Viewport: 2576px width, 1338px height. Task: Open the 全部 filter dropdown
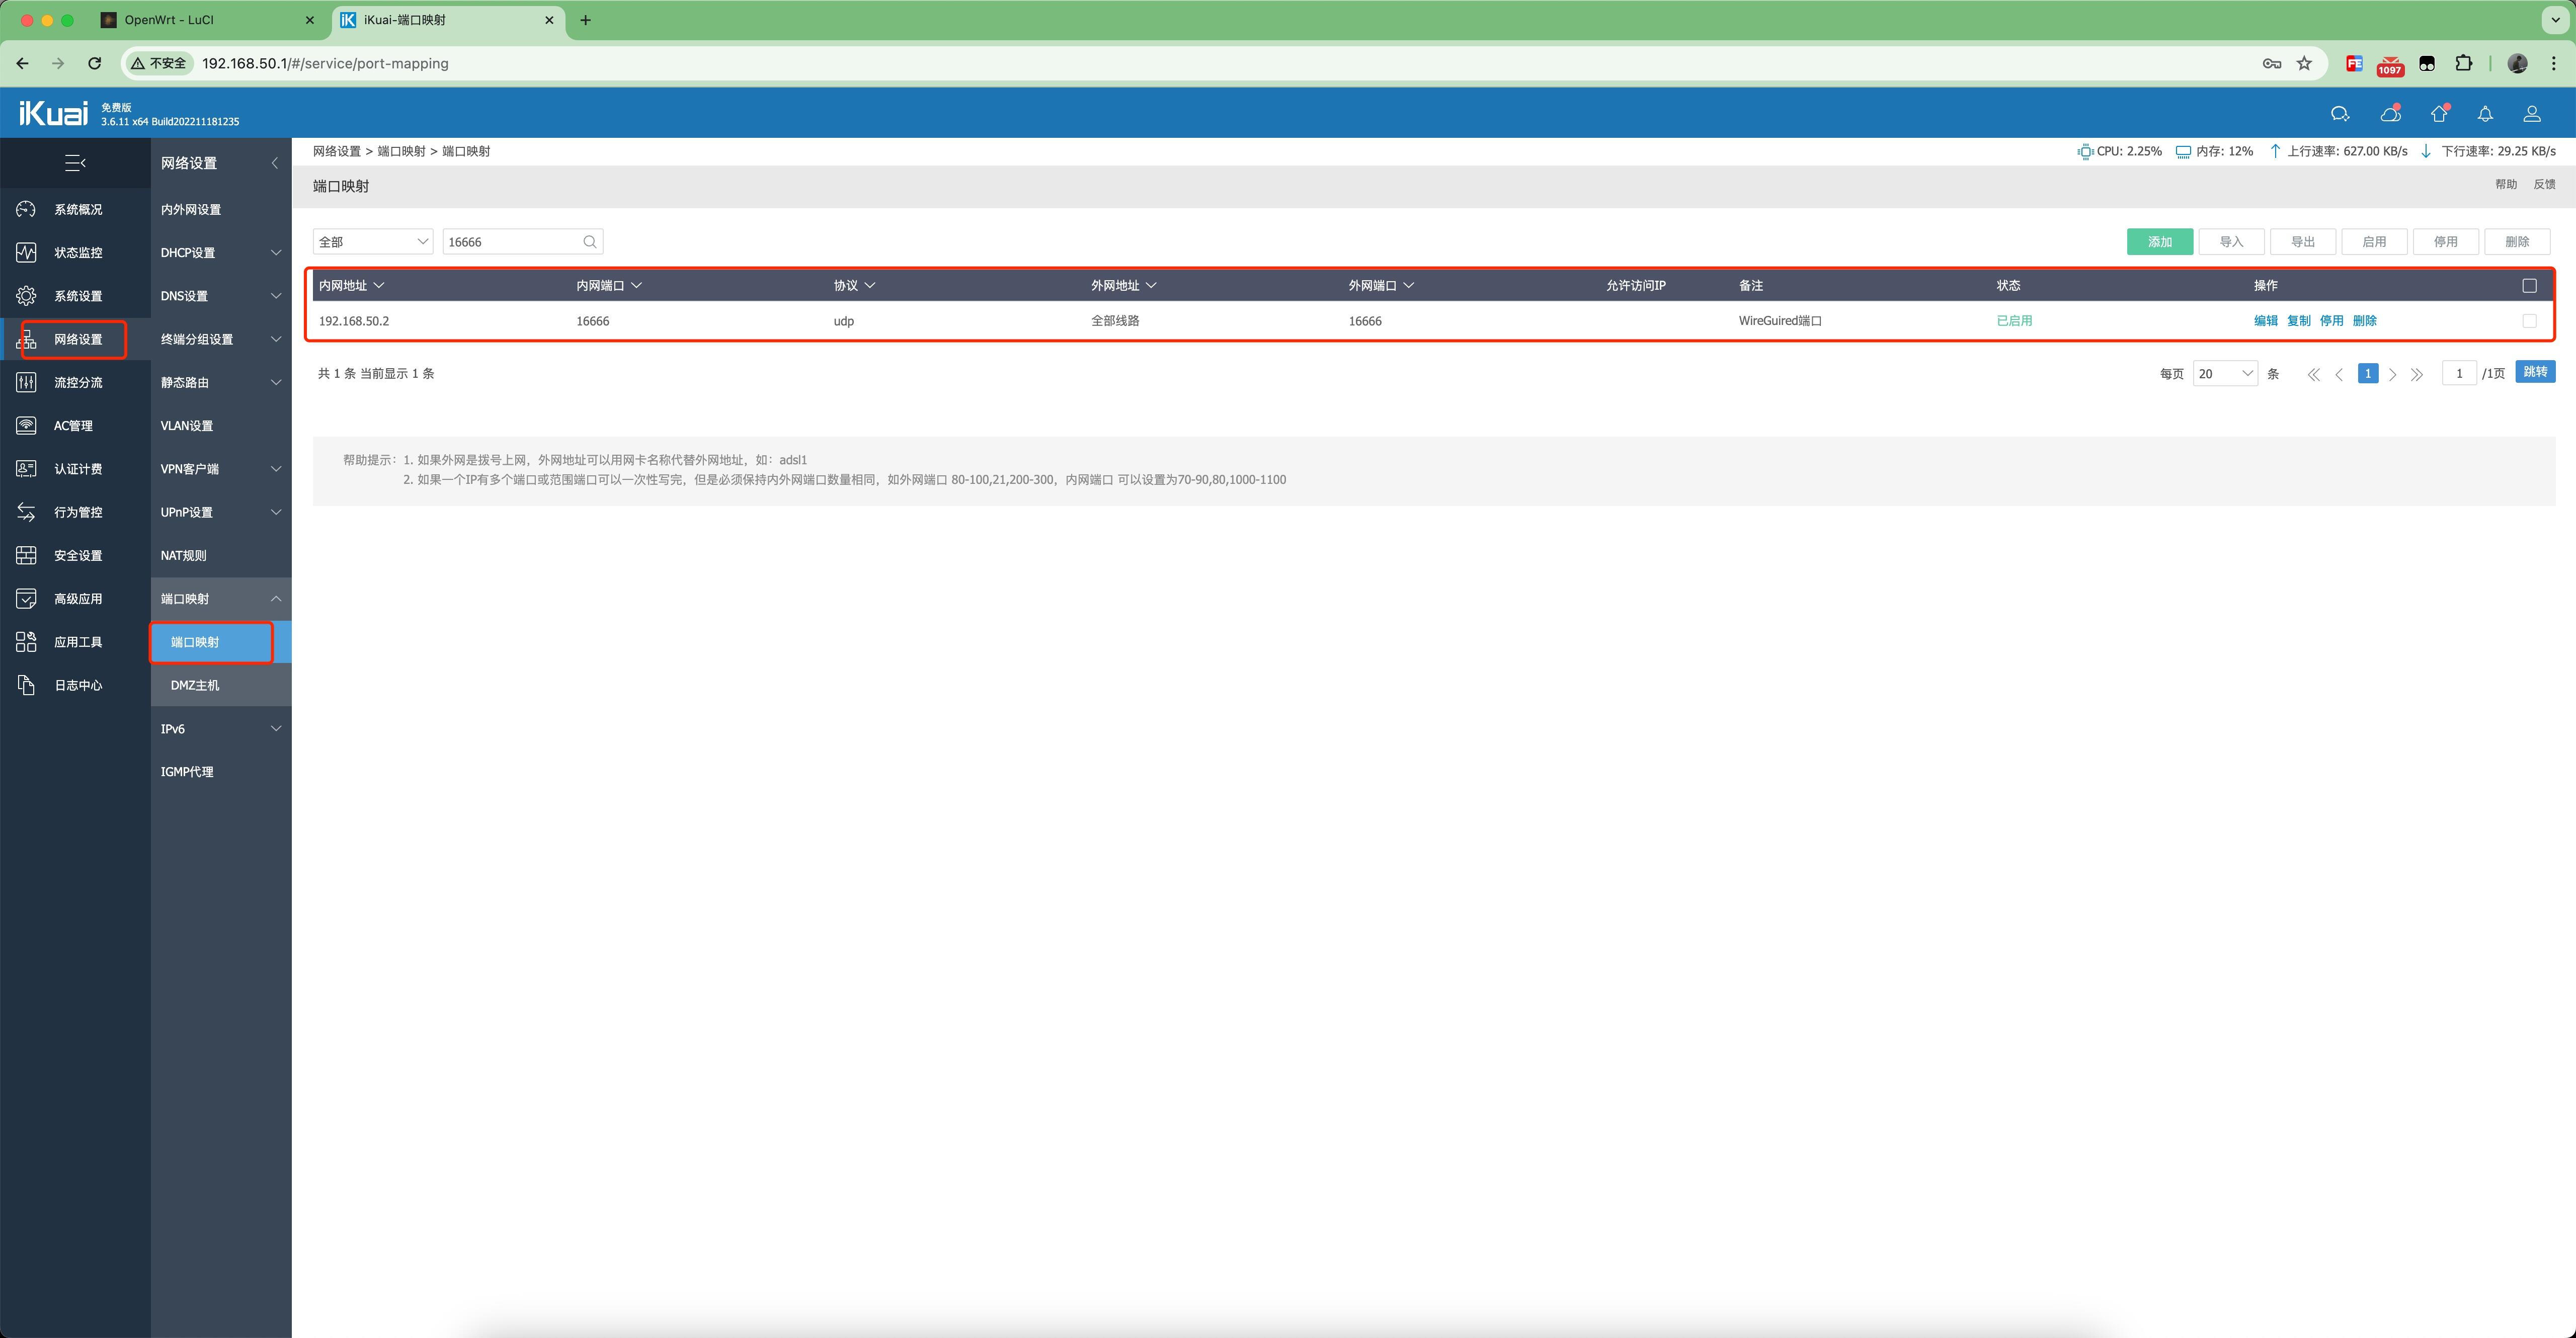point(373,242)
